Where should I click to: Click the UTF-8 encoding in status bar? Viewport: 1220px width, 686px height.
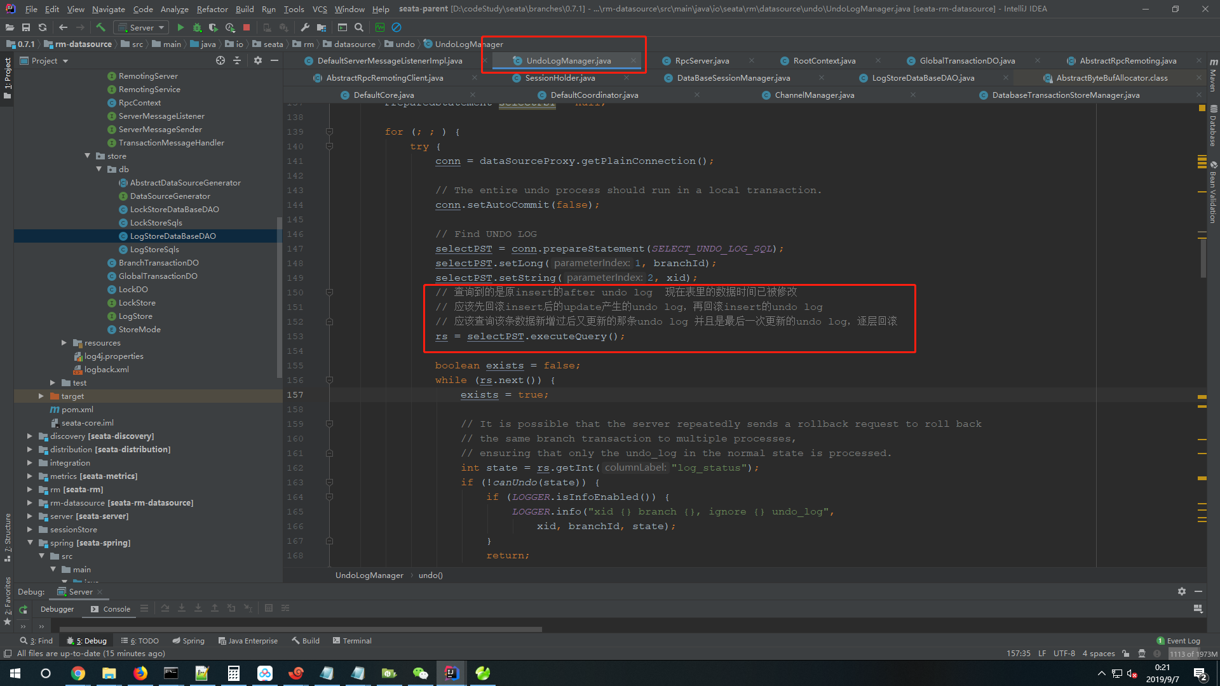pyautogui.click(x=1064, y=653)
